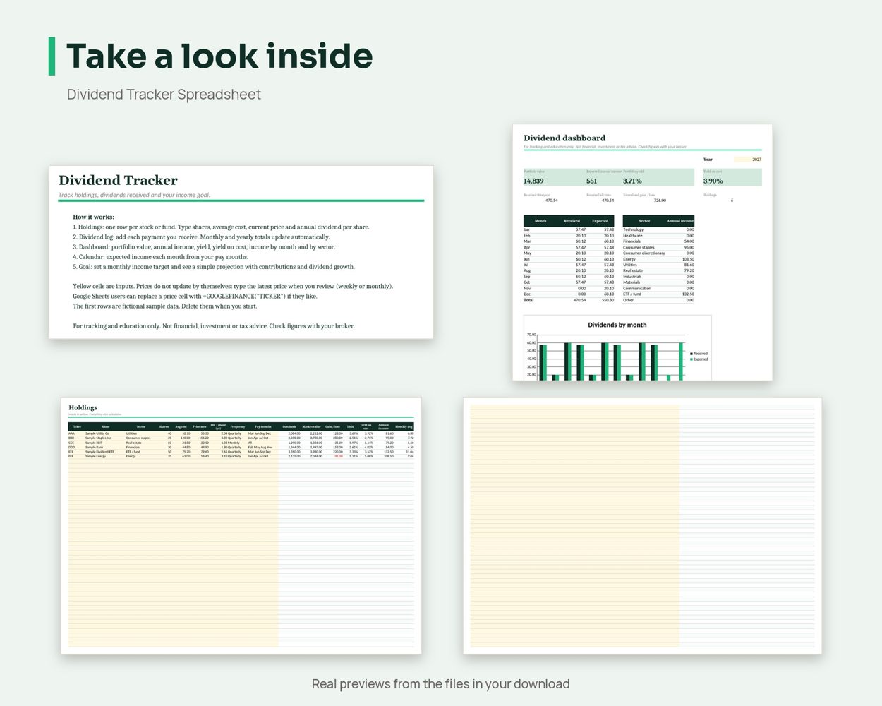Image resolution: width=882 pixels, height=706 pixels.
Task: Click instruction line '2. Dividend log'
Action: (201, 237)
